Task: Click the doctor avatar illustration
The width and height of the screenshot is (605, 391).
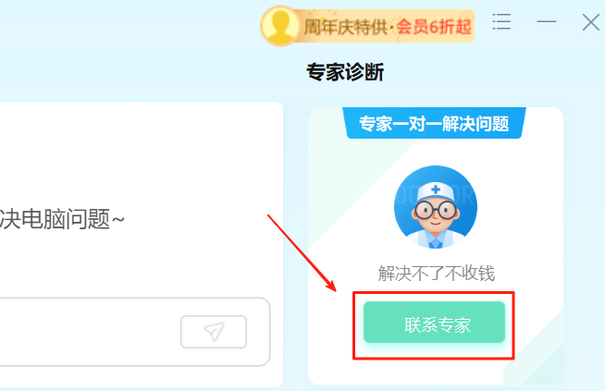Action: coord(436,207)
